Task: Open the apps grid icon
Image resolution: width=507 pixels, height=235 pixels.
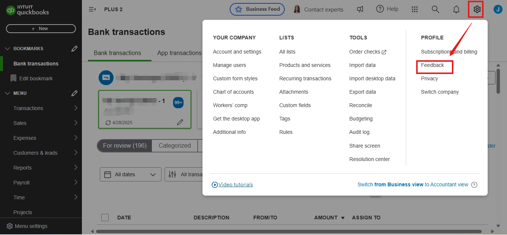Action: [x=415, y=9]
